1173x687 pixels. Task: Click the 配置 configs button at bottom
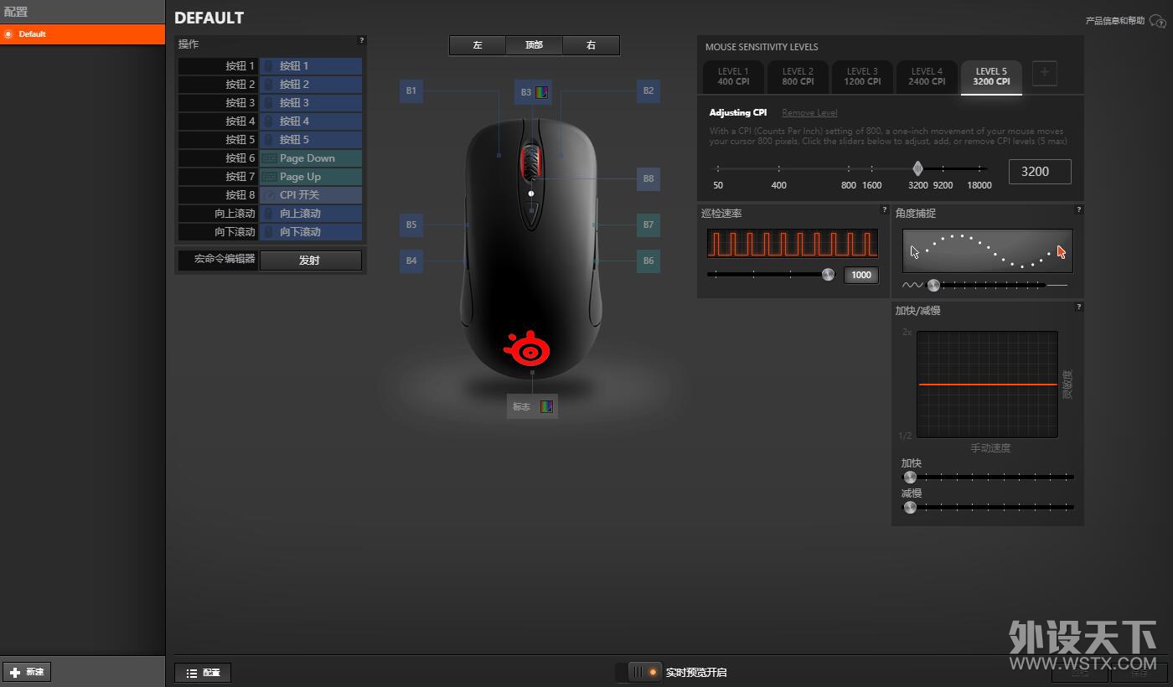tap(203, 673)
